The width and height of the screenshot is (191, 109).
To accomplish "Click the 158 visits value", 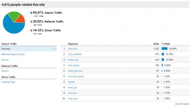I will [x=157, y=65].
